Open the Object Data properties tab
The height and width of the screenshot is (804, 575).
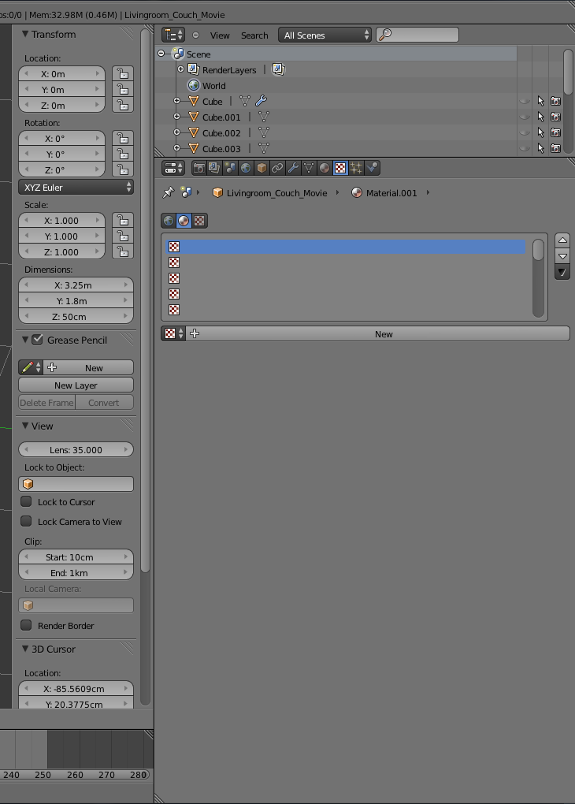[x=309, y=168]
